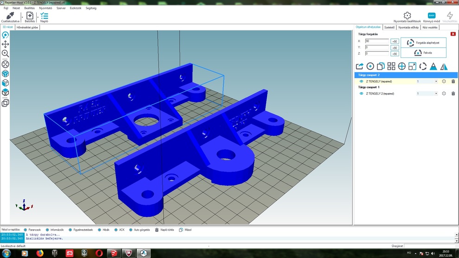Open the scale object tool
This screenshot has height=258, width=459.
(412, 66)
